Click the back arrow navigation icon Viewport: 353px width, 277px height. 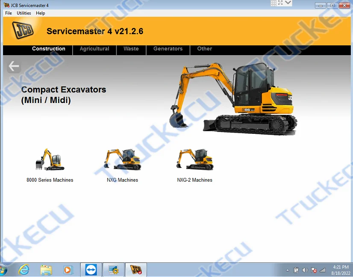14,66
